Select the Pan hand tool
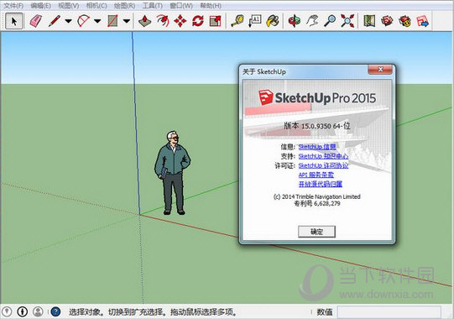This screenshot has height=319, width=454. pos(312,21)
